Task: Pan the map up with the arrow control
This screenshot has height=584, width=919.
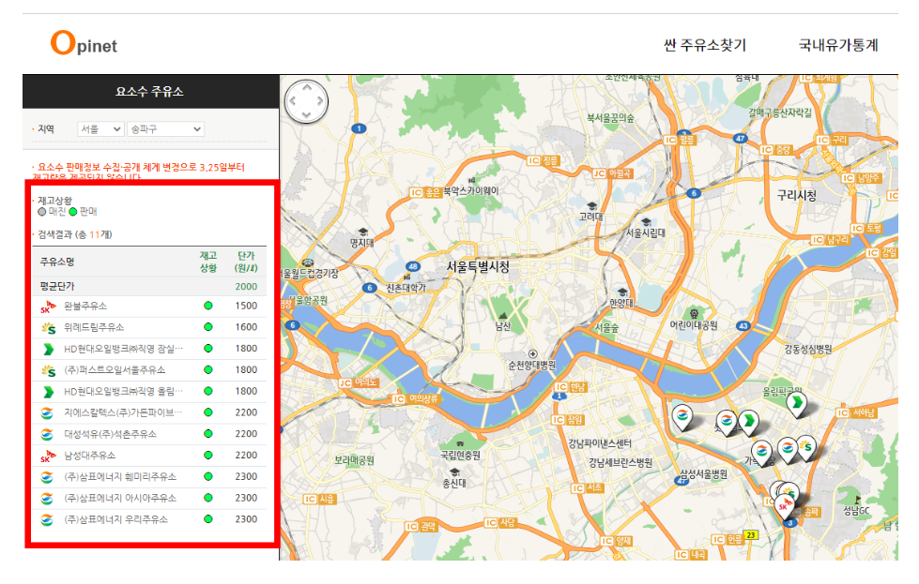Action: [307, 87]
